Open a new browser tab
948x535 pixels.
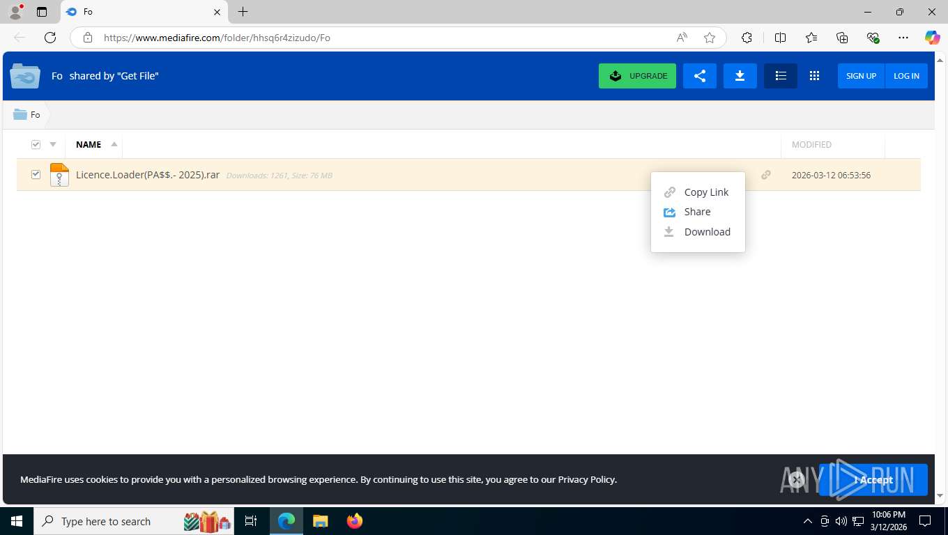243,12
